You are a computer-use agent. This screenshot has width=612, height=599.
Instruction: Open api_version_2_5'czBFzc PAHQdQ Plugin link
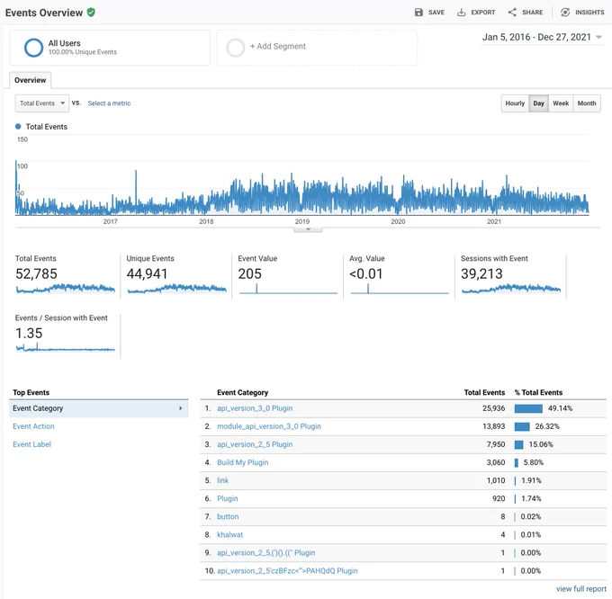click(287, 570)
